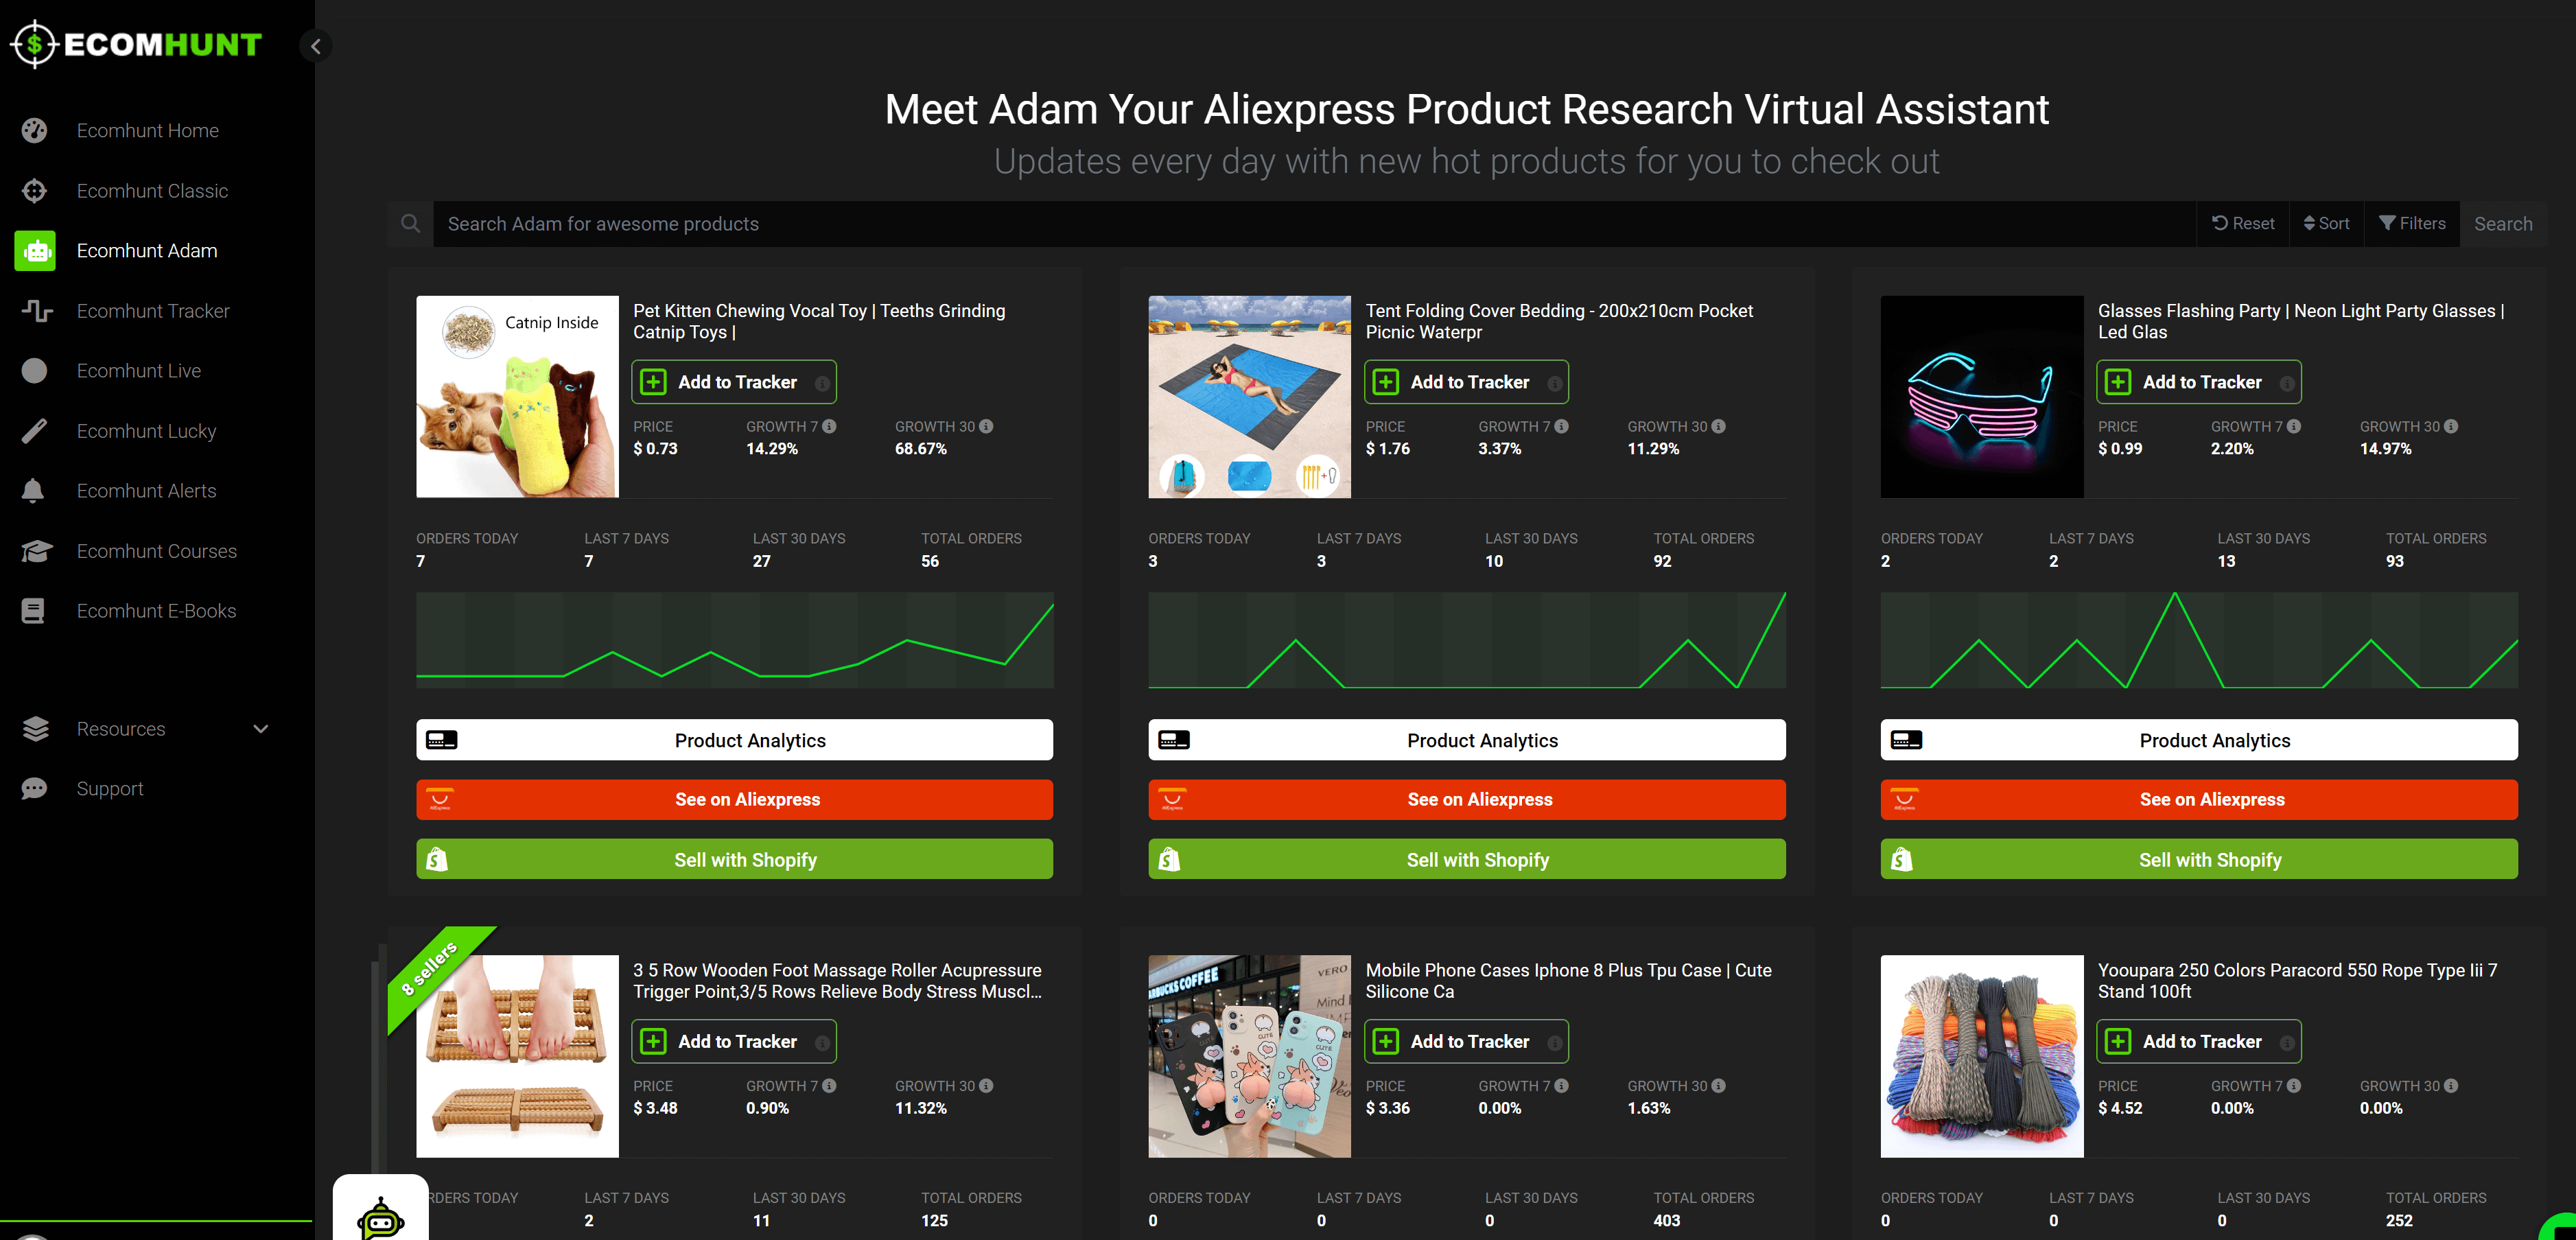This screenshot has width=2576, height=1240.
Task: Click Growth 7 info icon for Paracord Rope
Action: [2294, 1086]
